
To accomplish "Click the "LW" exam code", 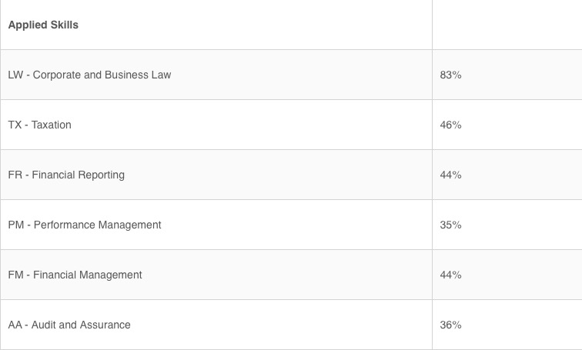I will (x=15, y=75).
